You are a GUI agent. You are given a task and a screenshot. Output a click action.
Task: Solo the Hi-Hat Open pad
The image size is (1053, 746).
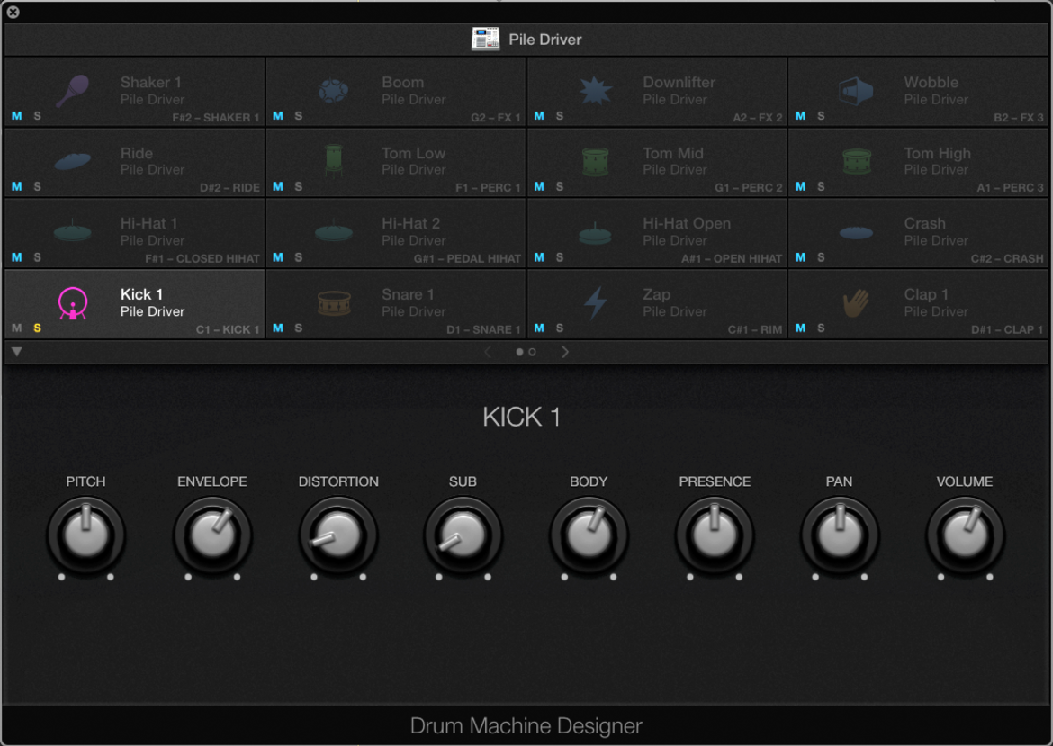(x=560, y=258)
